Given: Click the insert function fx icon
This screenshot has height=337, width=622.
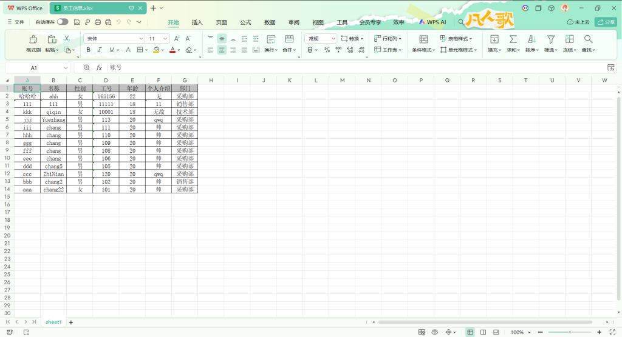Looking at the screenshot, I should coord(99,68).
